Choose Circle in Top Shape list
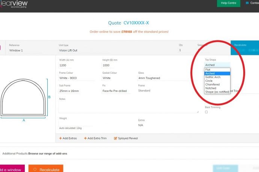 [210, 81]
